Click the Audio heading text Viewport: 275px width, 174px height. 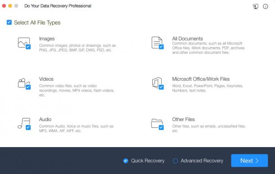point(45,119)
